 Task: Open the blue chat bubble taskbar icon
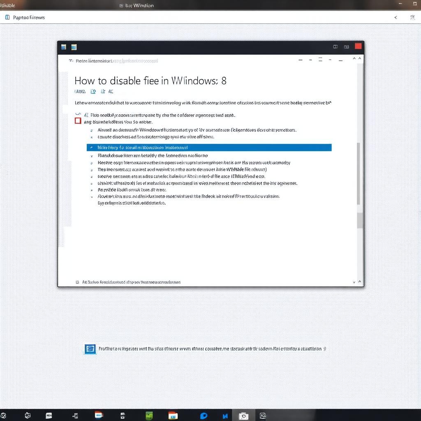204,416
